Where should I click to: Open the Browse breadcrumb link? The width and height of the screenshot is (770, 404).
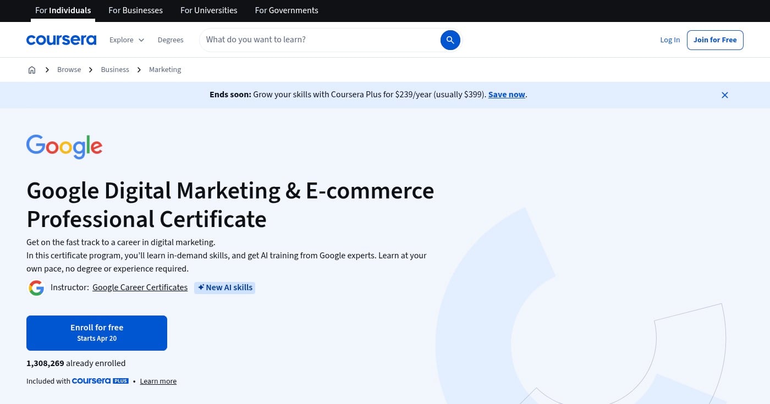tap(69, 70)
